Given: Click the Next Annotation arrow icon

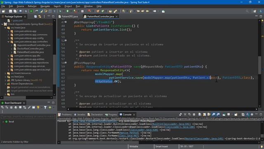Looking at the screenshot, I should pyautogui.click(x=124, y=11).
